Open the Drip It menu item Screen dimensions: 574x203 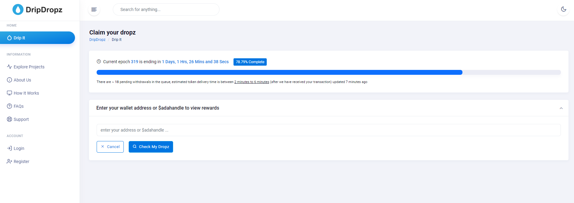(x=37, y=38)
